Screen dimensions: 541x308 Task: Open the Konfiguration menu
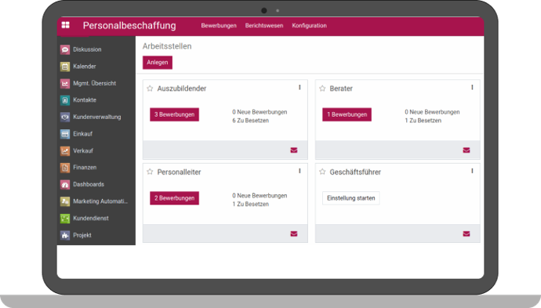[309, 26]
